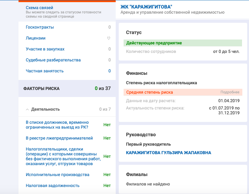The height and width of the screenshot is (194, 249).
Task: Open Исполнительные производства factor
Action: [x=57, y=175]
